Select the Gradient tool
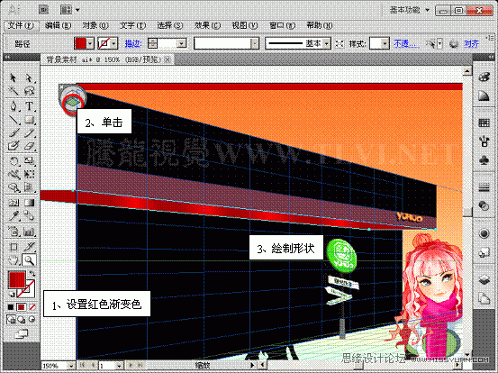Screen dimensions: 498x373 (29, 203)
